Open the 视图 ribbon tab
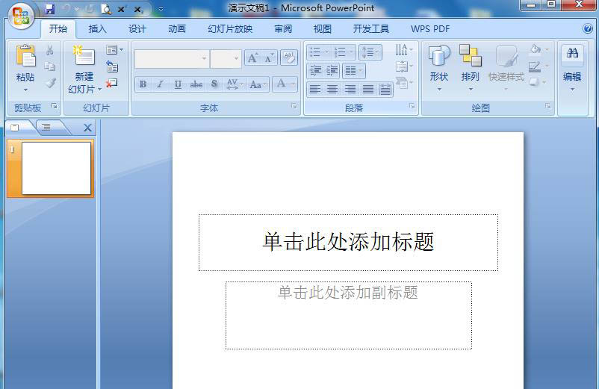The image size is (599, 389). [323, 29]
